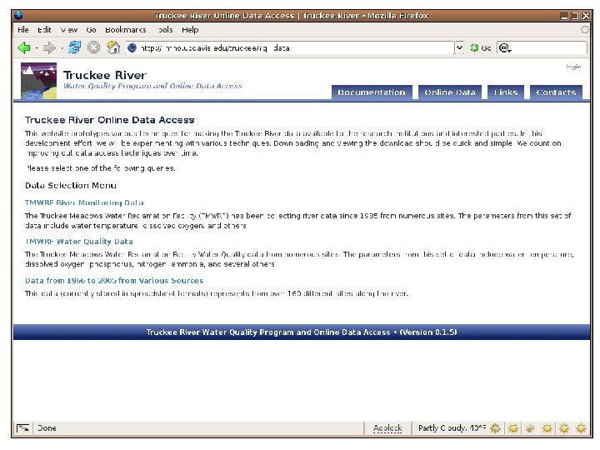
Task: Click the status bar page icon beside Done
Action: click(23, 427)
